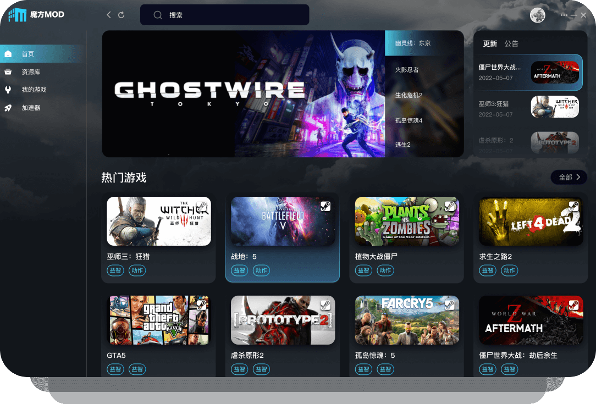Click the 益智 tag under 巫师三：狂猎
This screenshot has height=404, width=596.
tap(115, 270)
